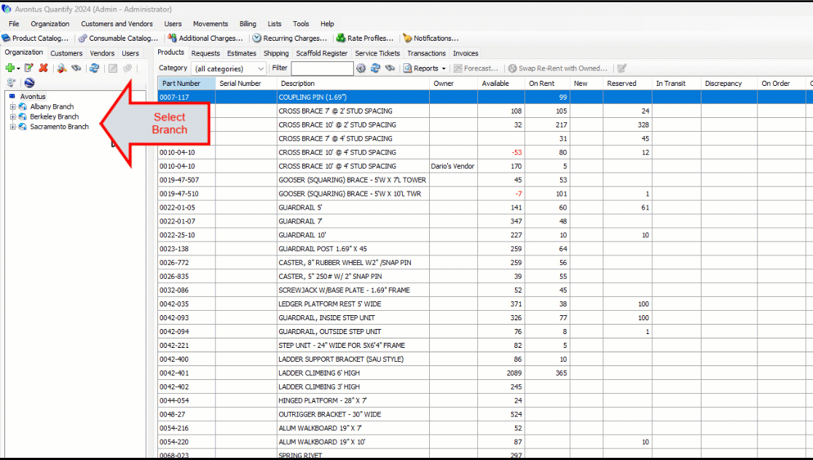Refresh the product list
813x460 pixels.
(376, 68)
